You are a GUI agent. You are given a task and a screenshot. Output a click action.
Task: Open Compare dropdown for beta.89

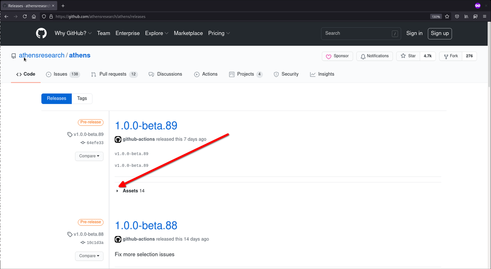click(89, 156)
